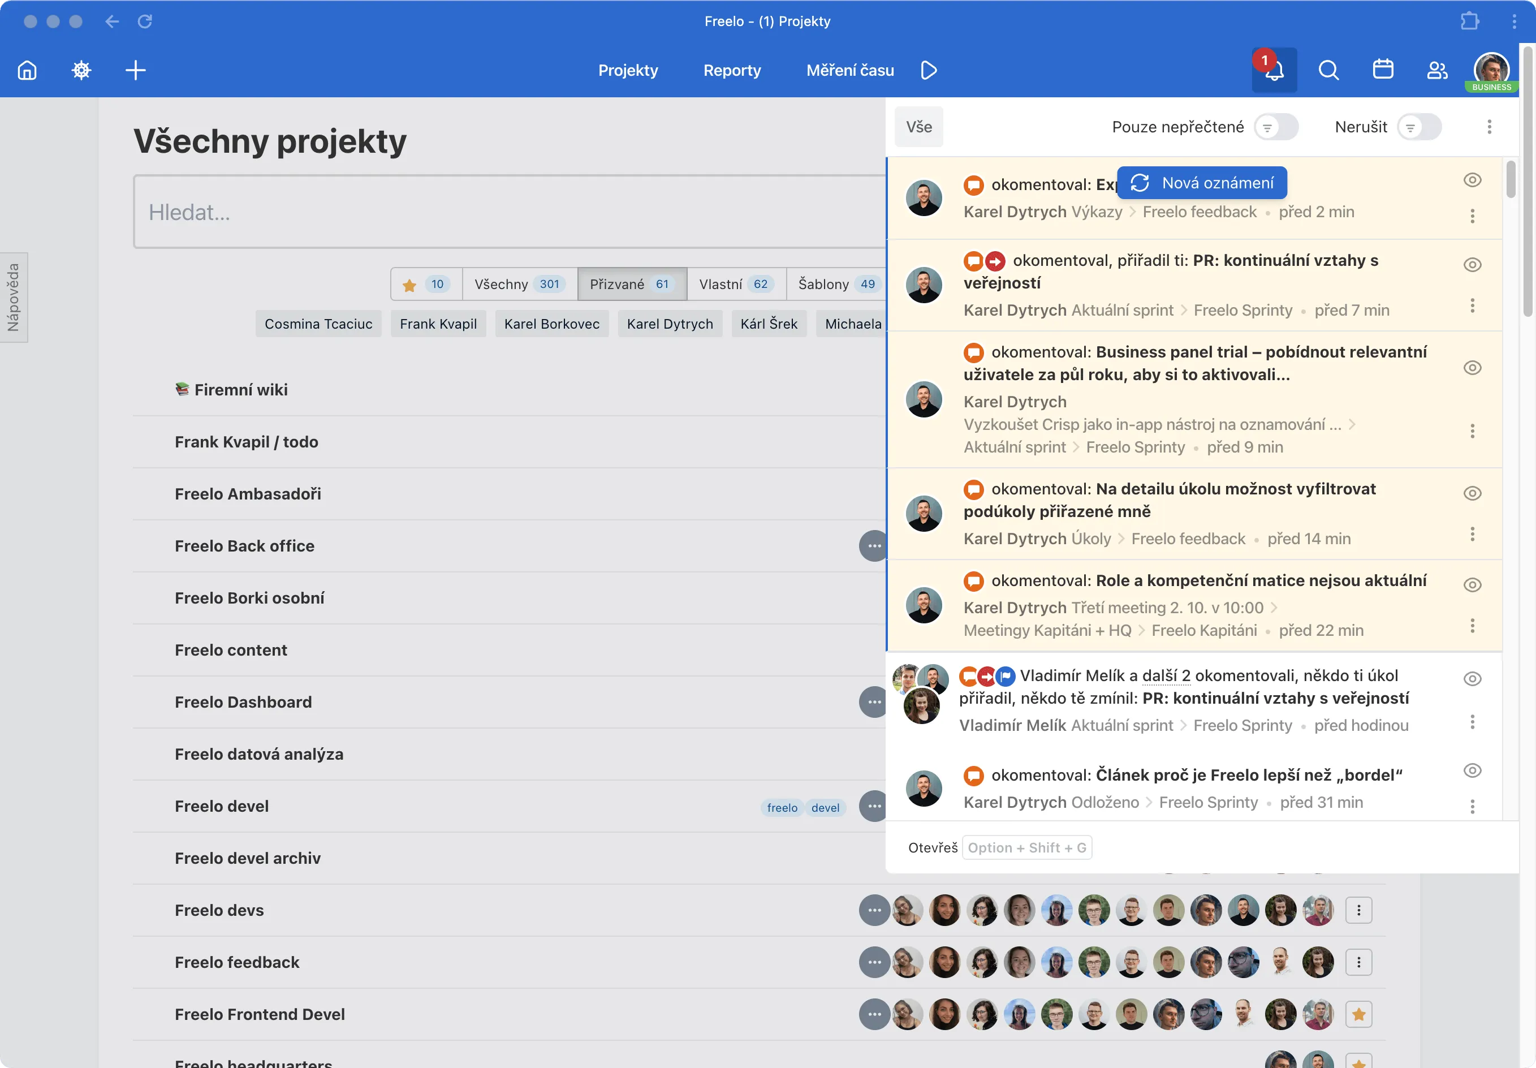This screenshot has width=1536, height=1068.
Task: Toggle eye on Článek proč je Freelo notification
Action: (1472, 770)
